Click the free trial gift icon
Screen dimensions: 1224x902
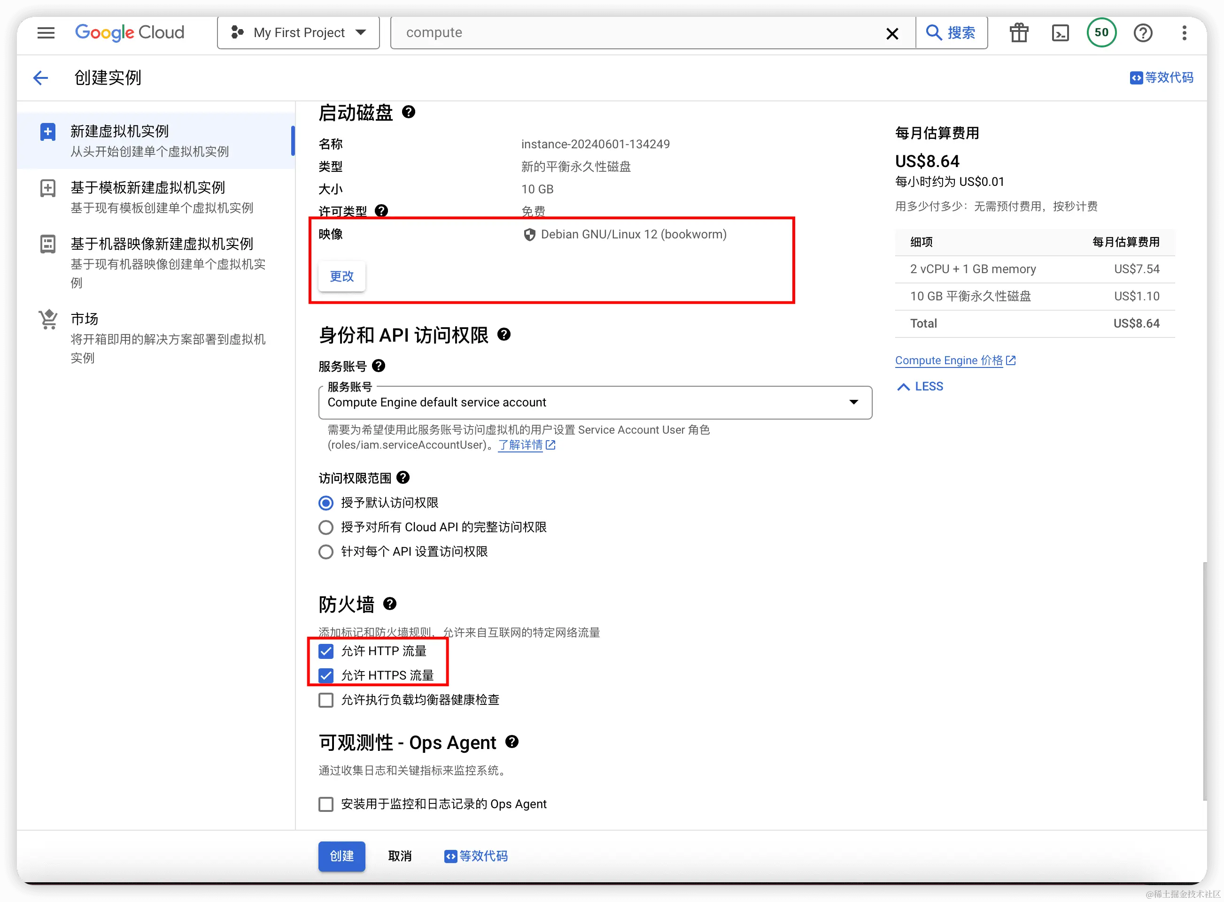(1019, 33)
